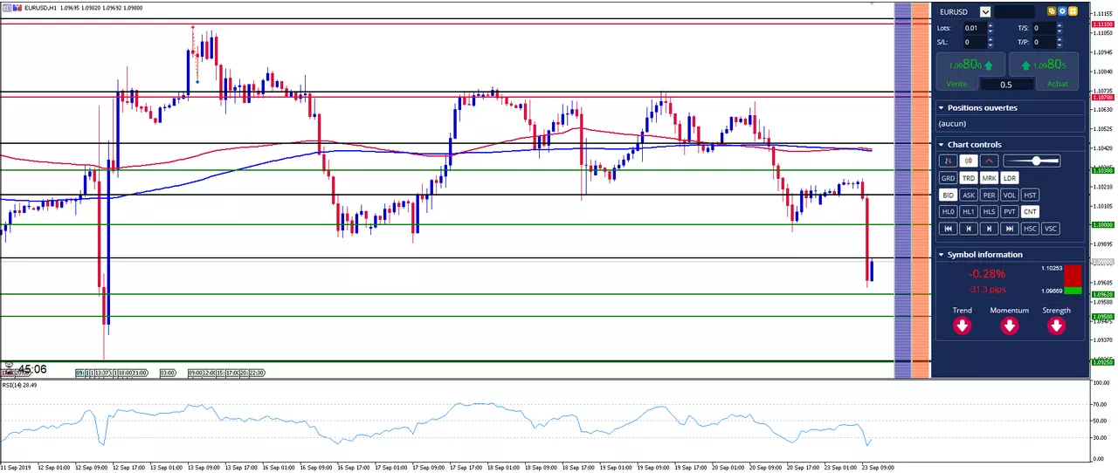Toggle the PER period separators button

[989, 195]
